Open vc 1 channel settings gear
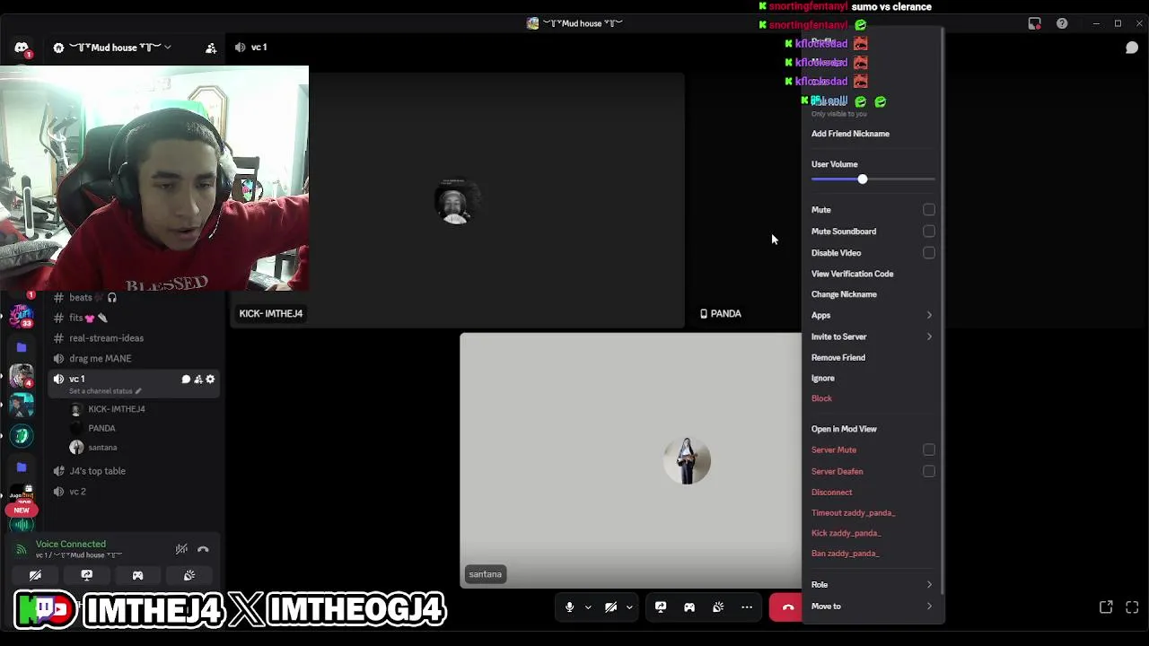 coord(210,379)
